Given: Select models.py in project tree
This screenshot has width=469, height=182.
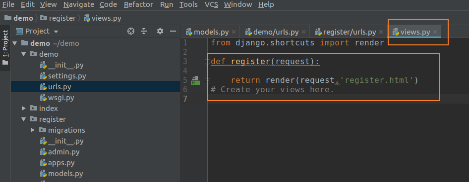Looking at the screenshot, I should 95,174.
